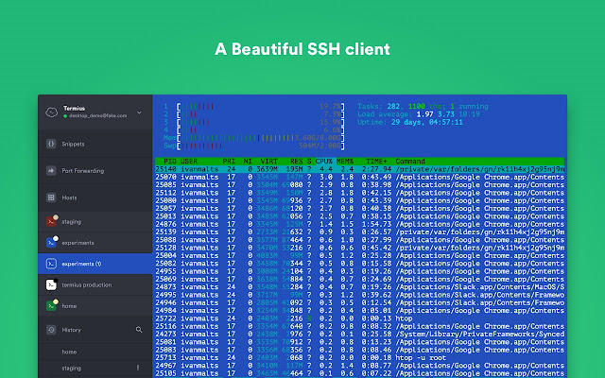Expand the Termius account dropdown chevron
The height and width of the screenshot is (378, 605).
[139, 112]
